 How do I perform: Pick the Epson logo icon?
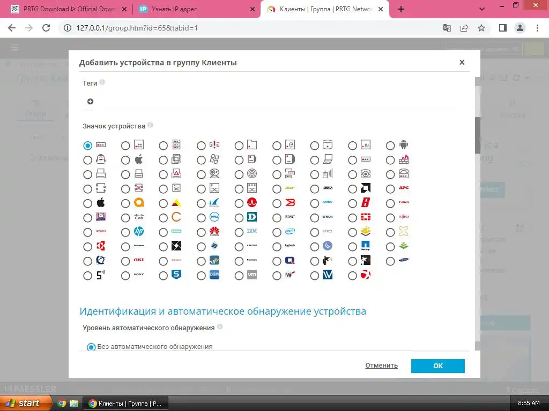click(x=328, y=217)
